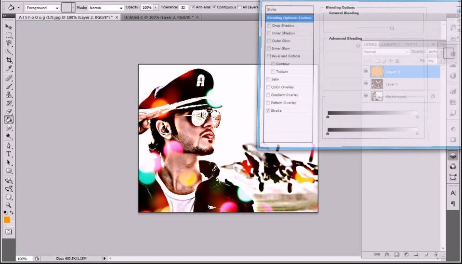Open the Pattern Overlay style entry
Image resolution: width=462 pixels, height=264 pixels.
(x=283, y=103)
